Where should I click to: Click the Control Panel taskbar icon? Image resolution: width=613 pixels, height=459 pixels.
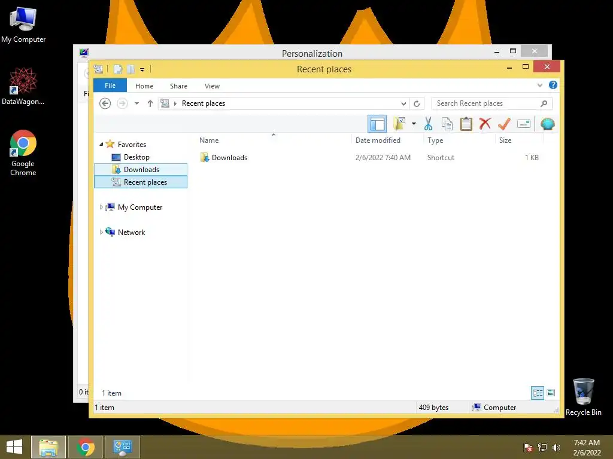123,447
